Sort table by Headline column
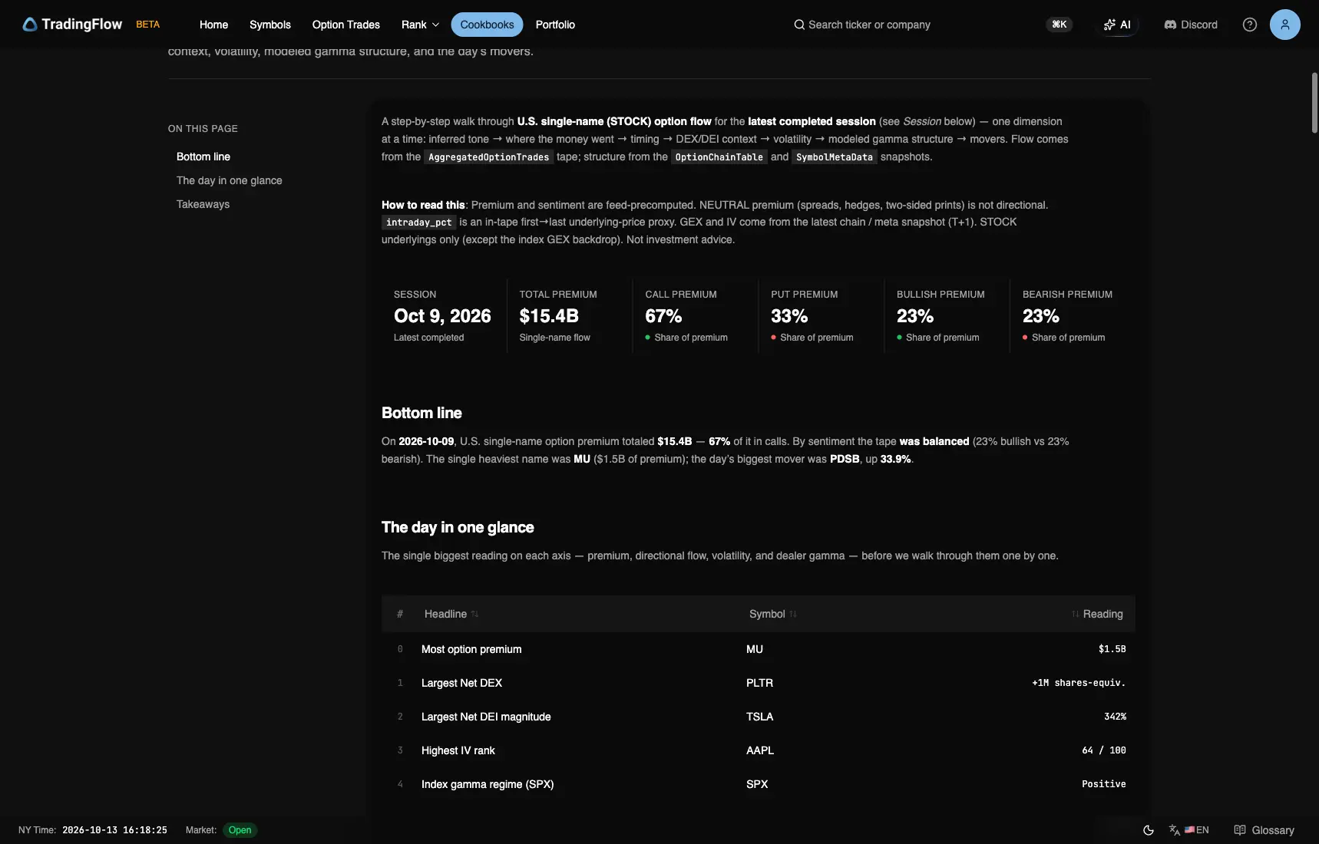Viewport: 1319px width, 844px height. 451,614
